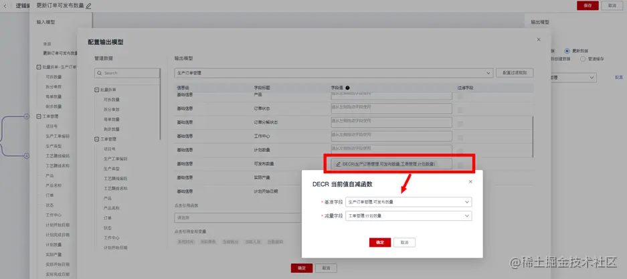627x279 pixels.
Task: Click the search box in 管道数据 panel
Action: [127, 73]
